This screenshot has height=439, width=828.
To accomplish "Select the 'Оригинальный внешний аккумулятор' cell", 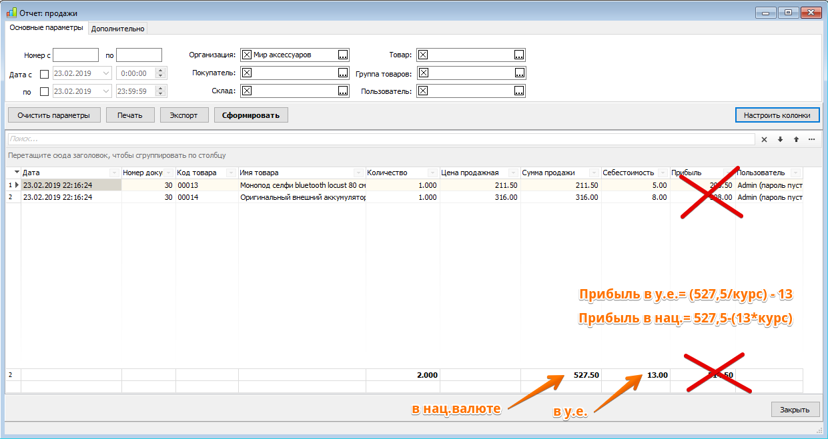I will click(x=302, y=197).
